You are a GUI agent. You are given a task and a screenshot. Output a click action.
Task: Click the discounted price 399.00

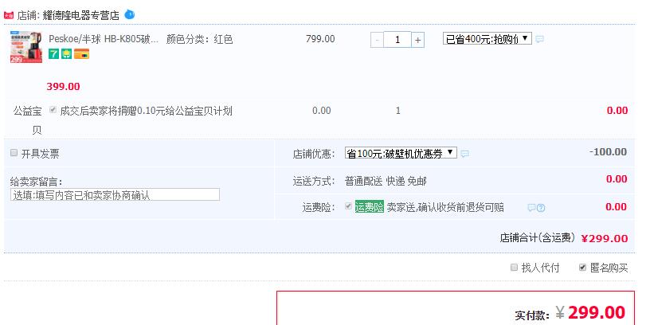click(x=63, y=87)
